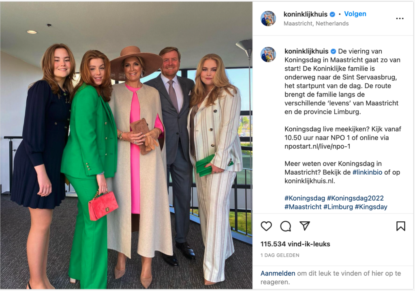The width and height of the screenshot is (415, 291).
Task: Click the header profile avatar
Action: pyautogui.click(x=268, y=19)
